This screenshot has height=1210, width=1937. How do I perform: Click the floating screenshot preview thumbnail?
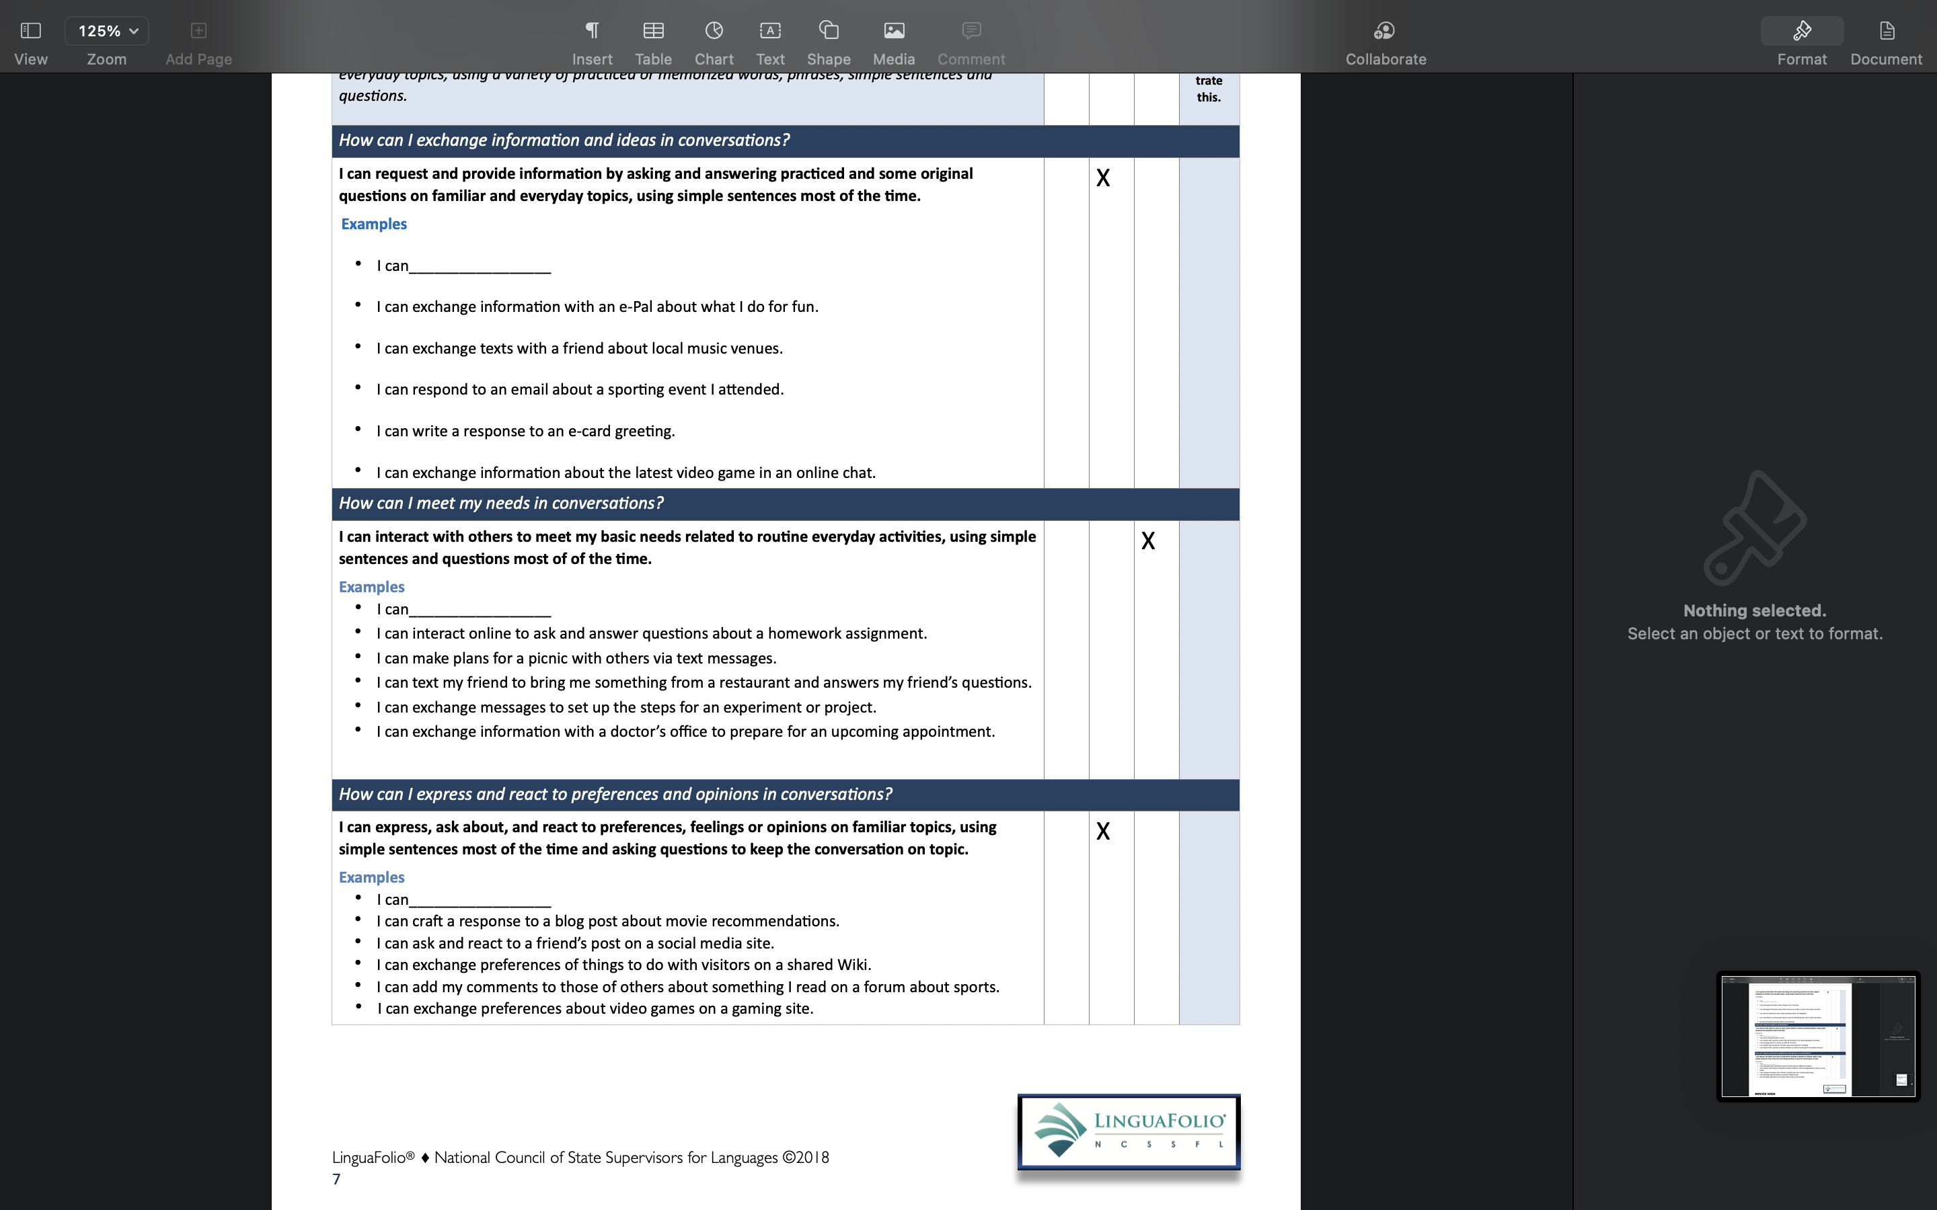pyautogui.click(x=1818, y=1037)
